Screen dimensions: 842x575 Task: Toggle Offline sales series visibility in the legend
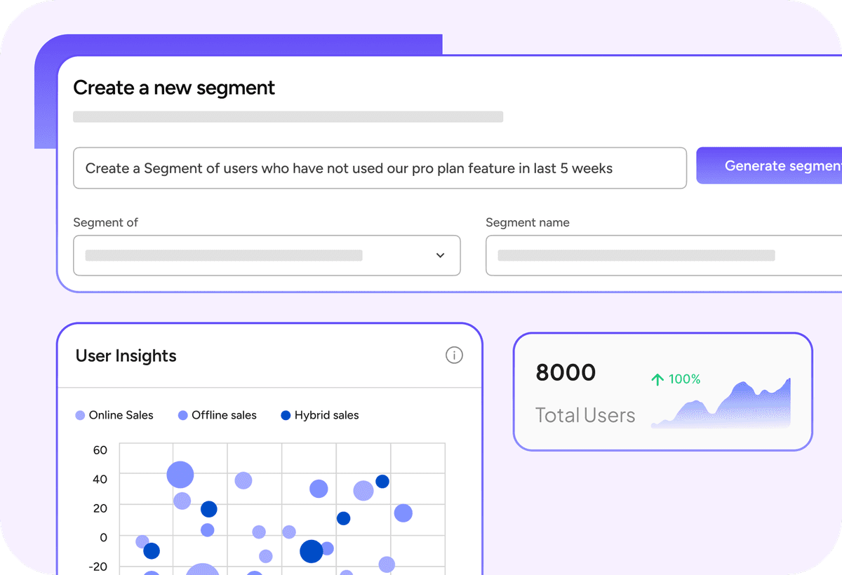pyautogui.click(x=218, y=415)
